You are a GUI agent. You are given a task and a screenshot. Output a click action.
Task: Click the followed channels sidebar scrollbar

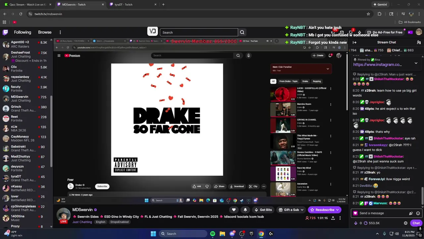click(51, 131)
